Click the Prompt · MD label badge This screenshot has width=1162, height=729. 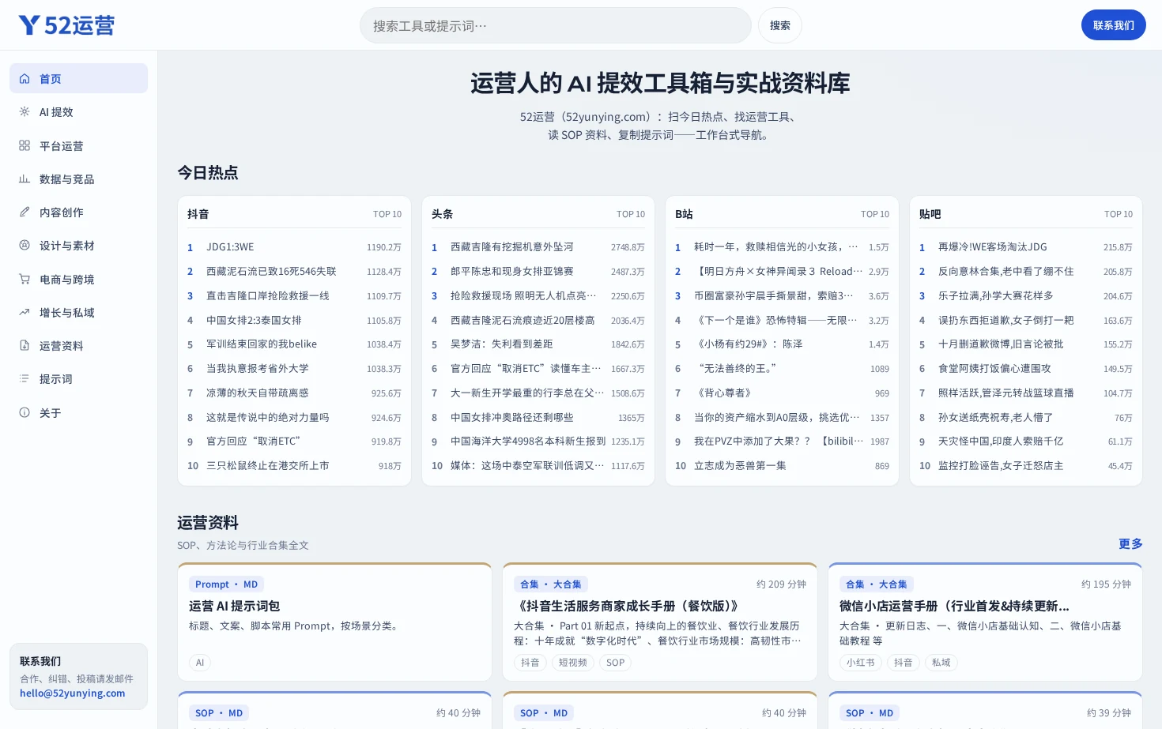point(227,584)
